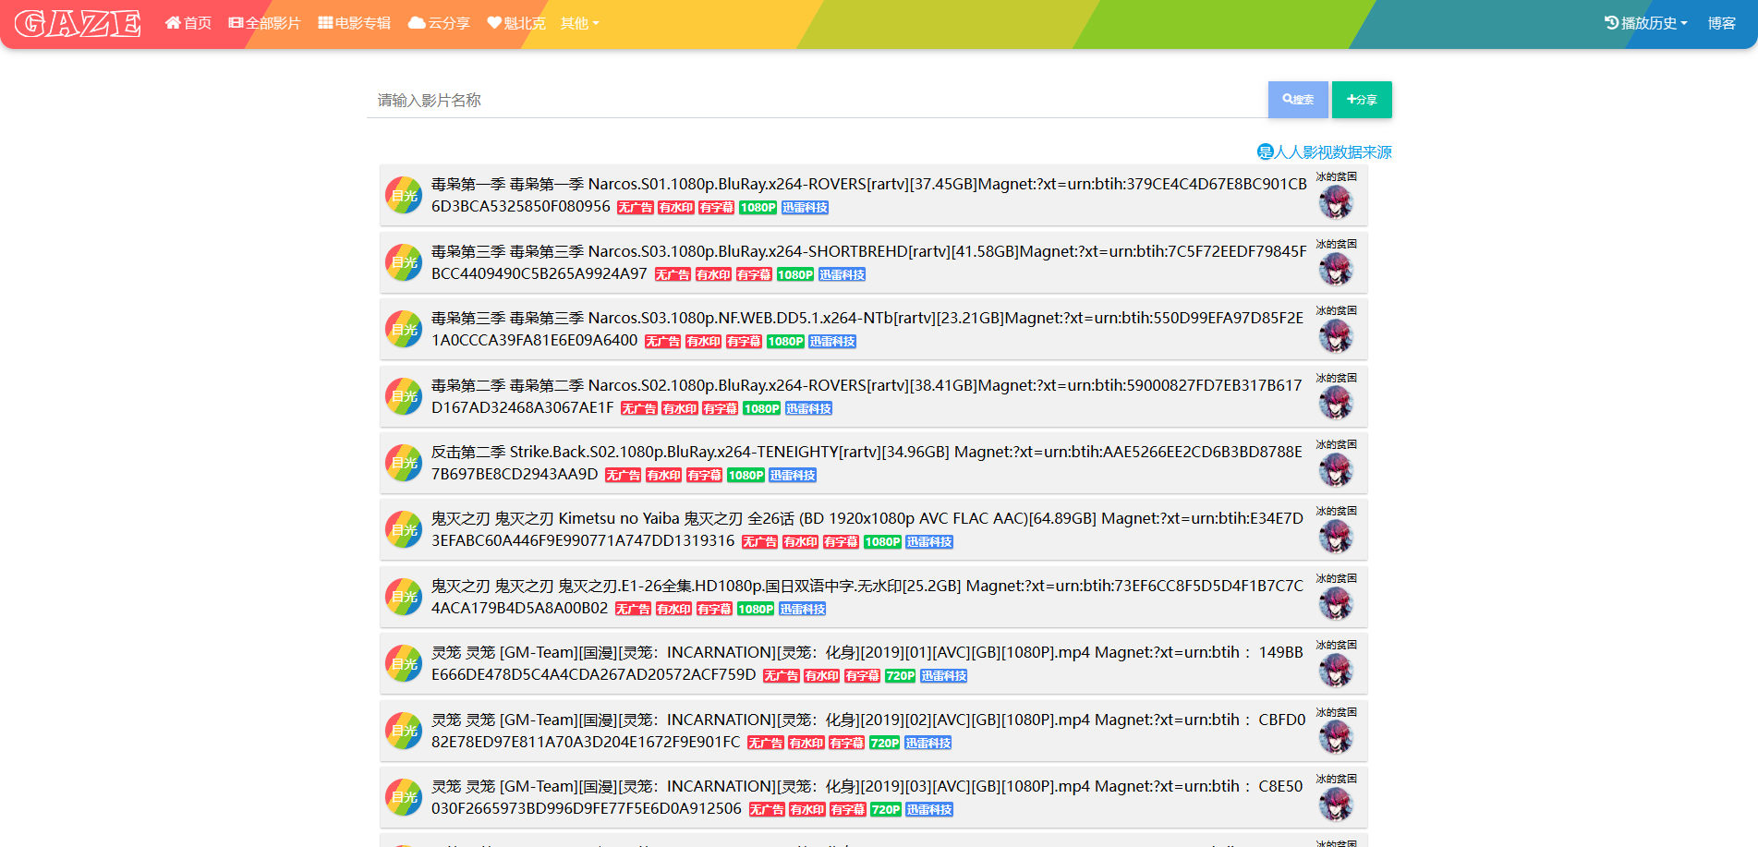Click 目光 icon on Narcos.S03 SHORTBREHD row
Screen dimensions: 1758x847
pos(404,262)
